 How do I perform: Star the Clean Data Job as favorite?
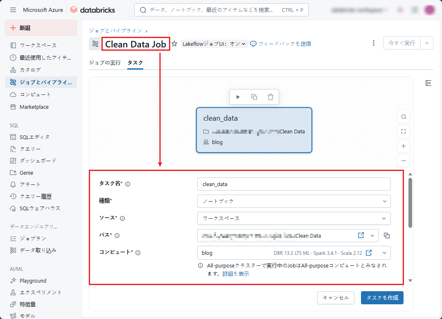pos(174,44)
